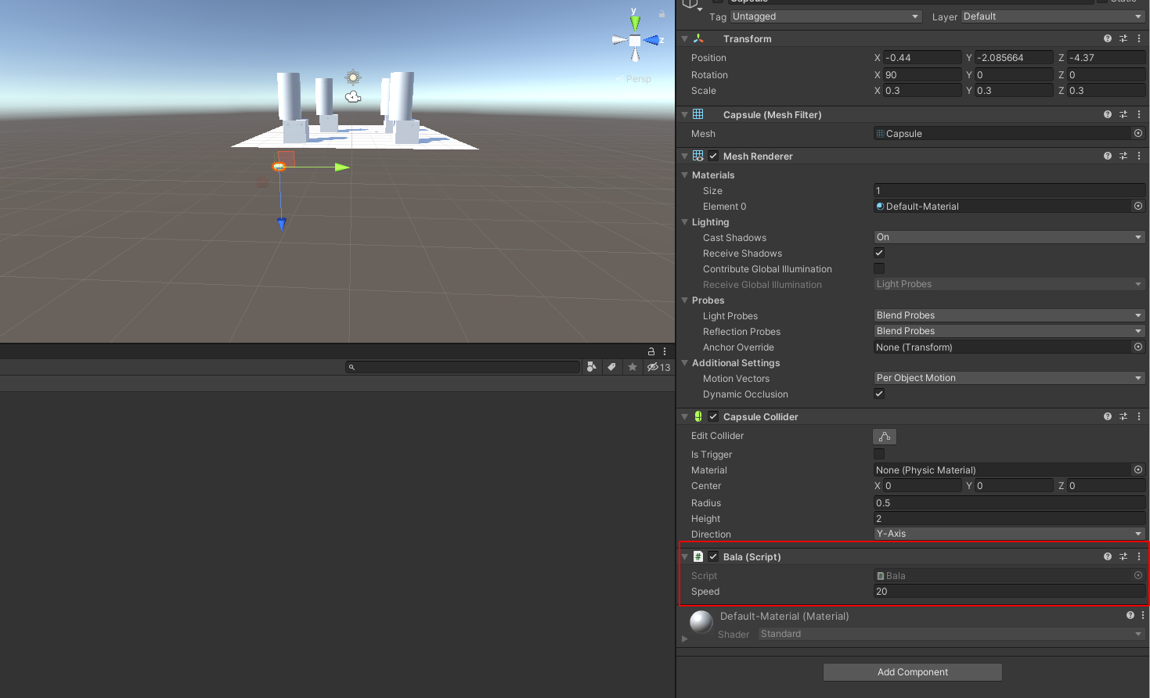The width and height of the screenshot is (1150, 698).
Task: Click the Project panel lock icon
Action: pyautogui.click(x=651, y=351)
